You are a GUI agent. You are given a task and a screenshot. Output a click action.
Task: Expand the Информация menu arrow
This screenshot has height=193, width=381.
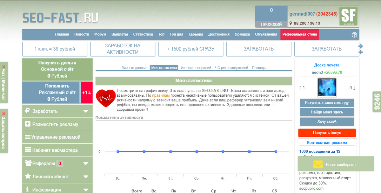coord(86,190)
